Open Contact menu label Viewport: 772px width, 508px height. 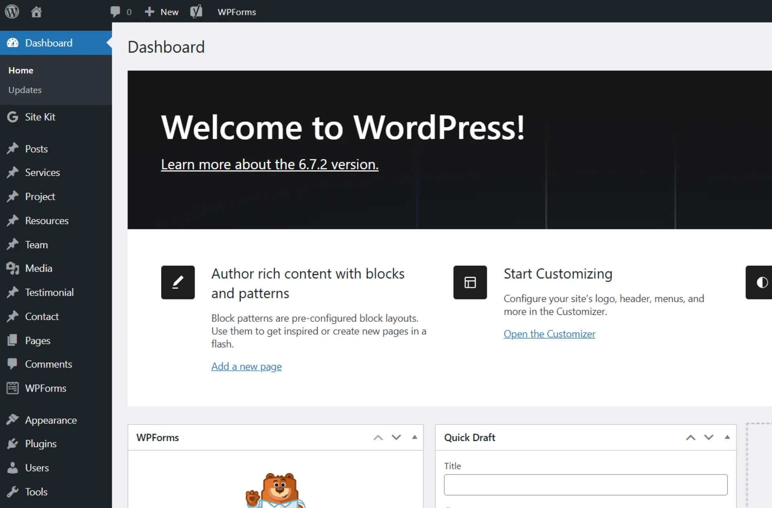[x=42, y=316]
